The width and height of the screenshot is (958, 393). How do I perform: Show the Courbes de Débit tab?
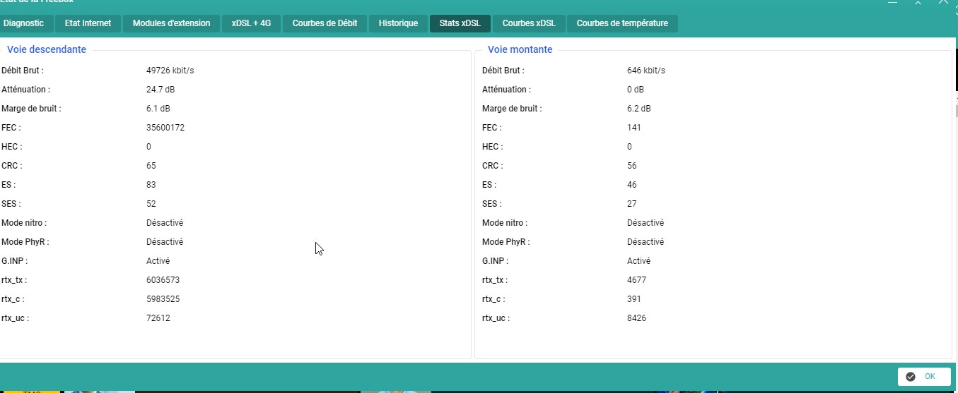point(325,23)
